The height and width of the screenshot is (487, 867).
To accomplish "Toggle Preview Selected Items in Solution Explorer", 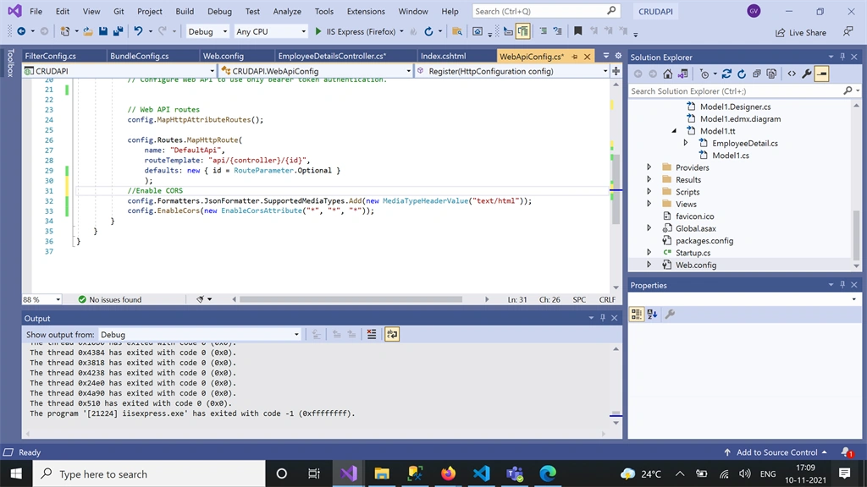I will click(821, 74).
